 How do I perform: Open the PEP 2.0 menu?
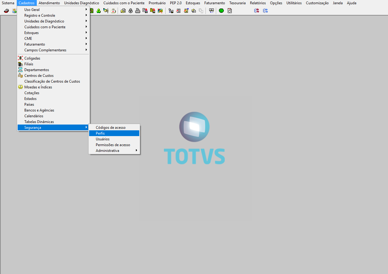pos(176,3)
